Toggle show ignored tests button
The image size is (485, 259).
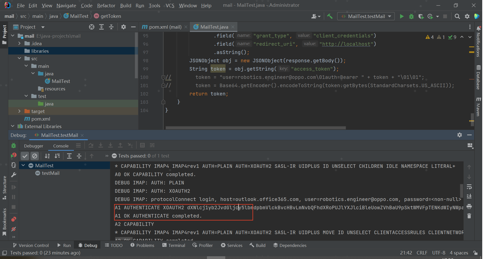(35, 156)
